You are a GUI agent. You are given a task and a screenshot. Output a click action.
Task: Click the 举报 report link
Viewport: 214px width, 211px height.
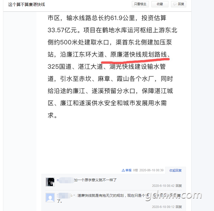point(126,170)
